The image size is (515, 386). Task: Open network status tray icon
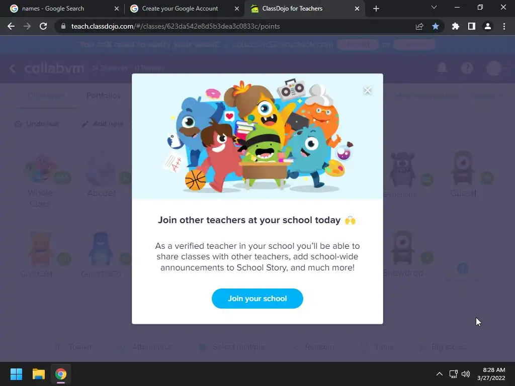(453, 374)
